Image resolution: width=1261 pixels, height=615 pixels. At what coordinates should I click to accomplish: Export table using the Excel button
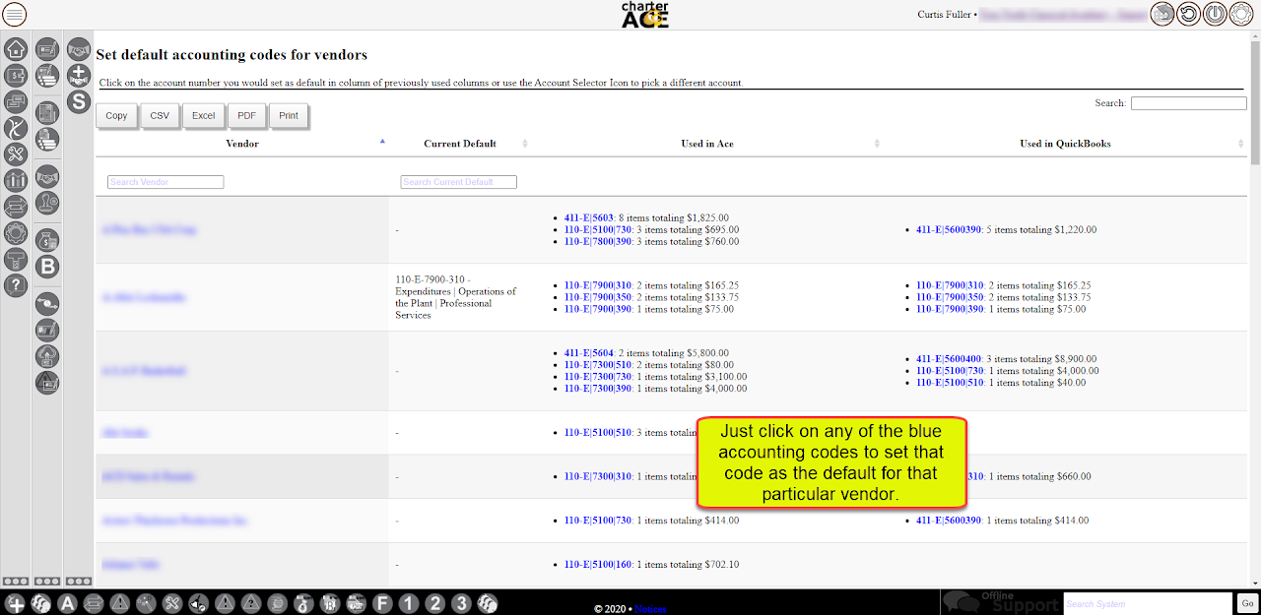coord(203,116)
